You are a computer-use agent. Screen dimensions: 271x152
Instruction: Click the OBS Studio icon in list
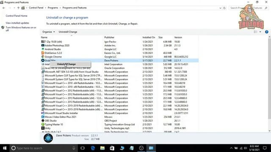click(x=43, y=121)
